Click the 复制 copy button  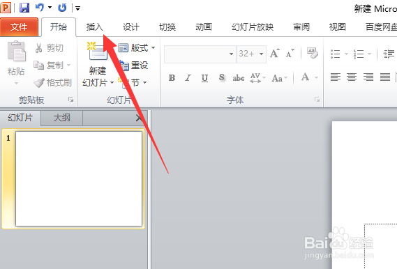pyautogui.click(x=49, y=66)
